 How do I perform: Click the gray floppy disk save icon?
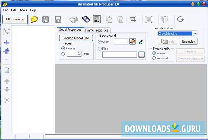coord(58,19)
